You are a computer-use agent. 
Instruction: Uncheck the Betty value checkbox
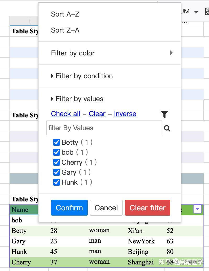(57, 142)
